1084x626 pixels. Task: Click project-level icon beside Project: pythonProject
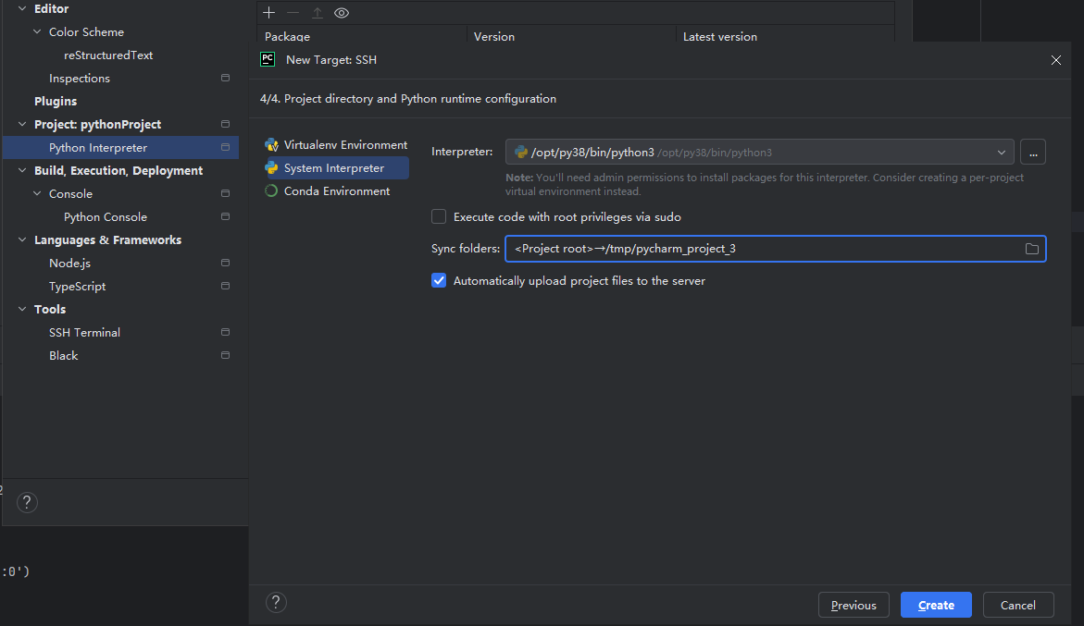click(225, 124)
